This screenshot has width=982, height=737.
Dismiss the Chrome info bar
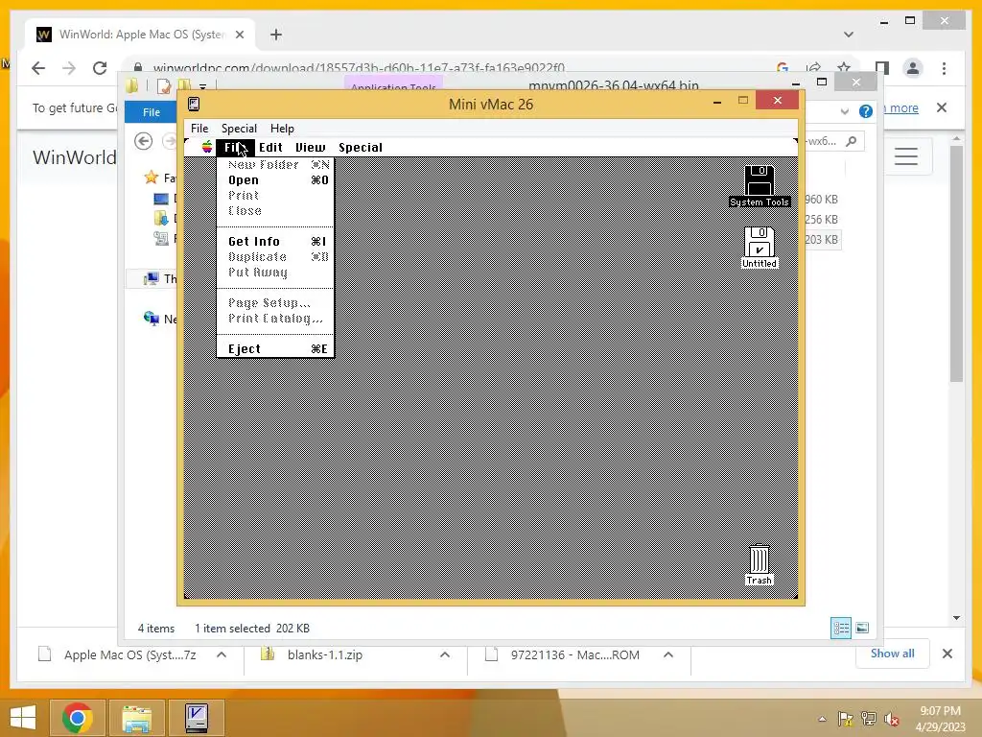point(942,107)
